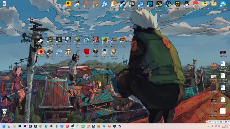Launch the Epic Games desktop shortcut

(132, 4)
